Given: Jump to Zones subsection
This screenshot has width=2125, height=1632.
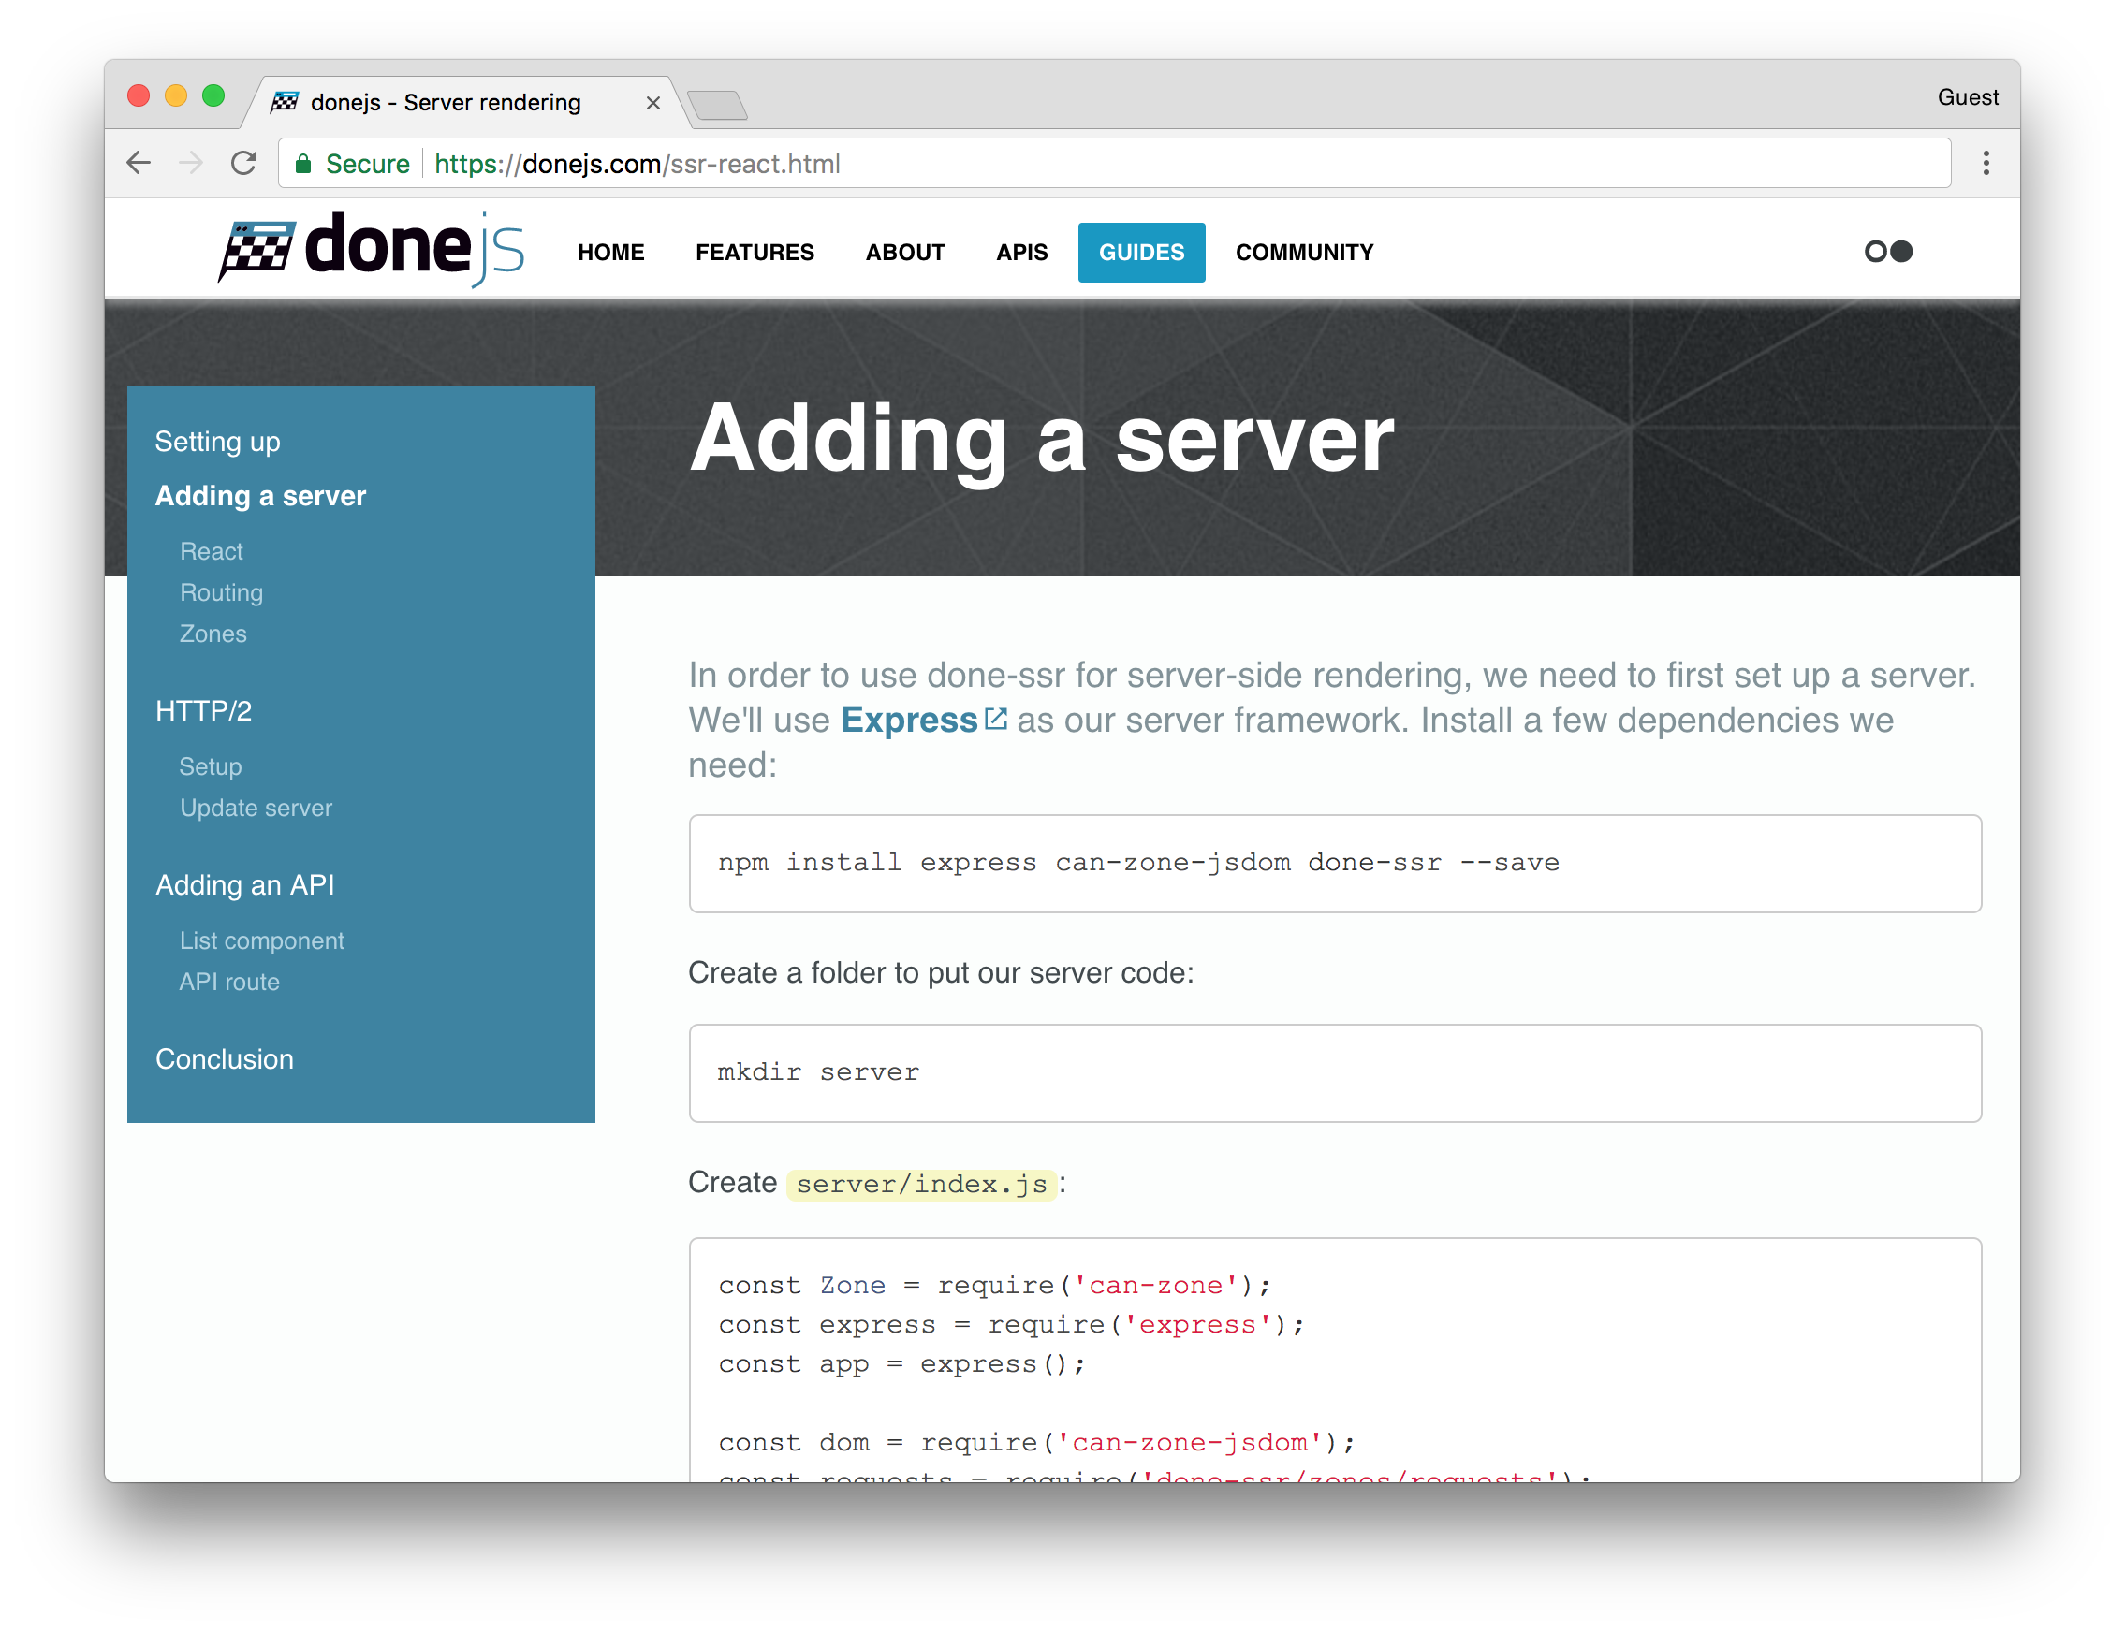Looking at the screenshot, I should coord(212,634).
